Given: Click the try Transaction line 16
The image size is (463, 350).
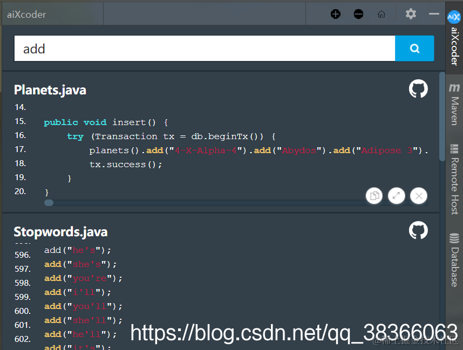Looking at the screenshot, I should (x=171, y=136).
